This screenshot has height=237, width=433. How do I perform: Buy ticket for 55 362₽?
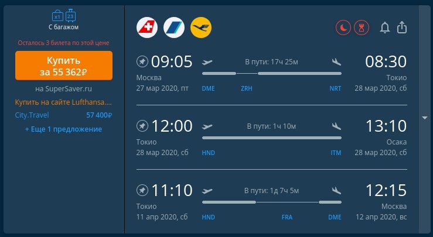pyautogui.click(x=64, y=66)
